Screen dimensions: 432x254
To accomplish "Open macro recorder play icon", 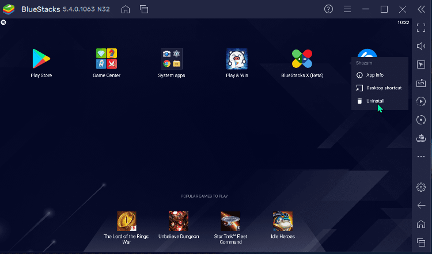I will (x=421, y=101).
